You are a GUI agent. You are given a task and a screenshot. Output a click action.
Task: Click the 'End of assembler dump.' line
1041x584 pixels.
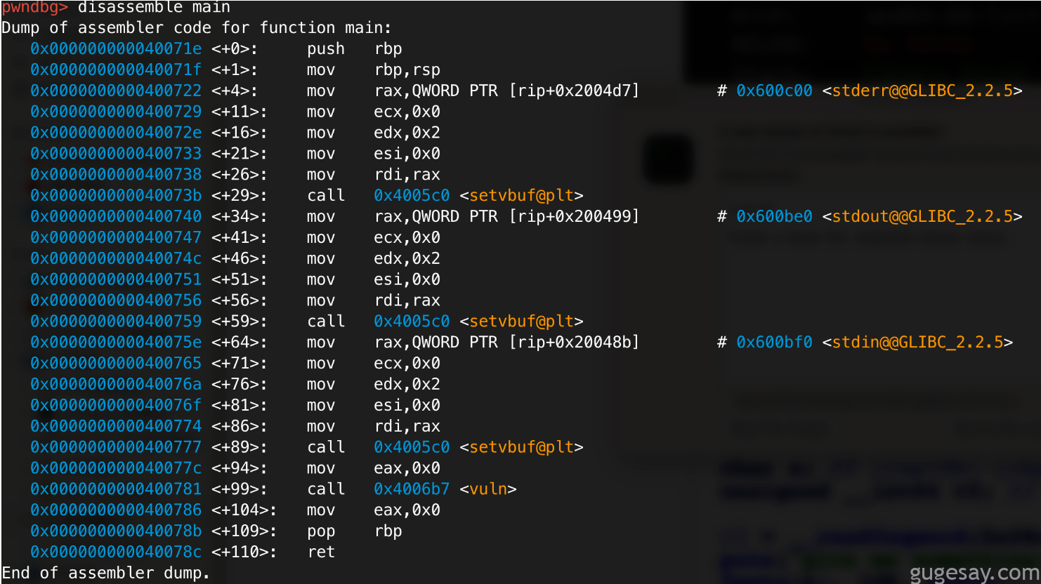click(105, 573)
